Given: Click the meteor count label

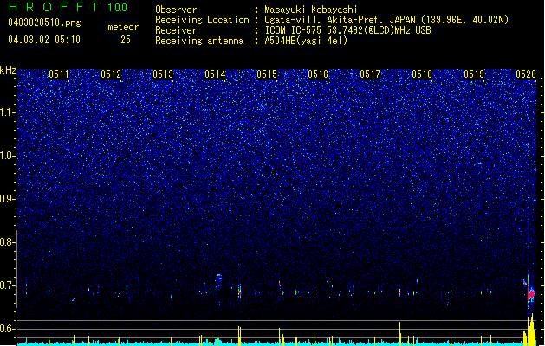Looking at the screenshot, I should coord(123,27).
